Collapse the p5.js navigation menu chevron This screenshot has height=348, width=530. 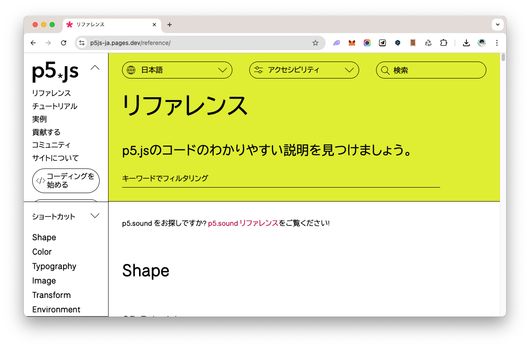[x=95, y=67]
